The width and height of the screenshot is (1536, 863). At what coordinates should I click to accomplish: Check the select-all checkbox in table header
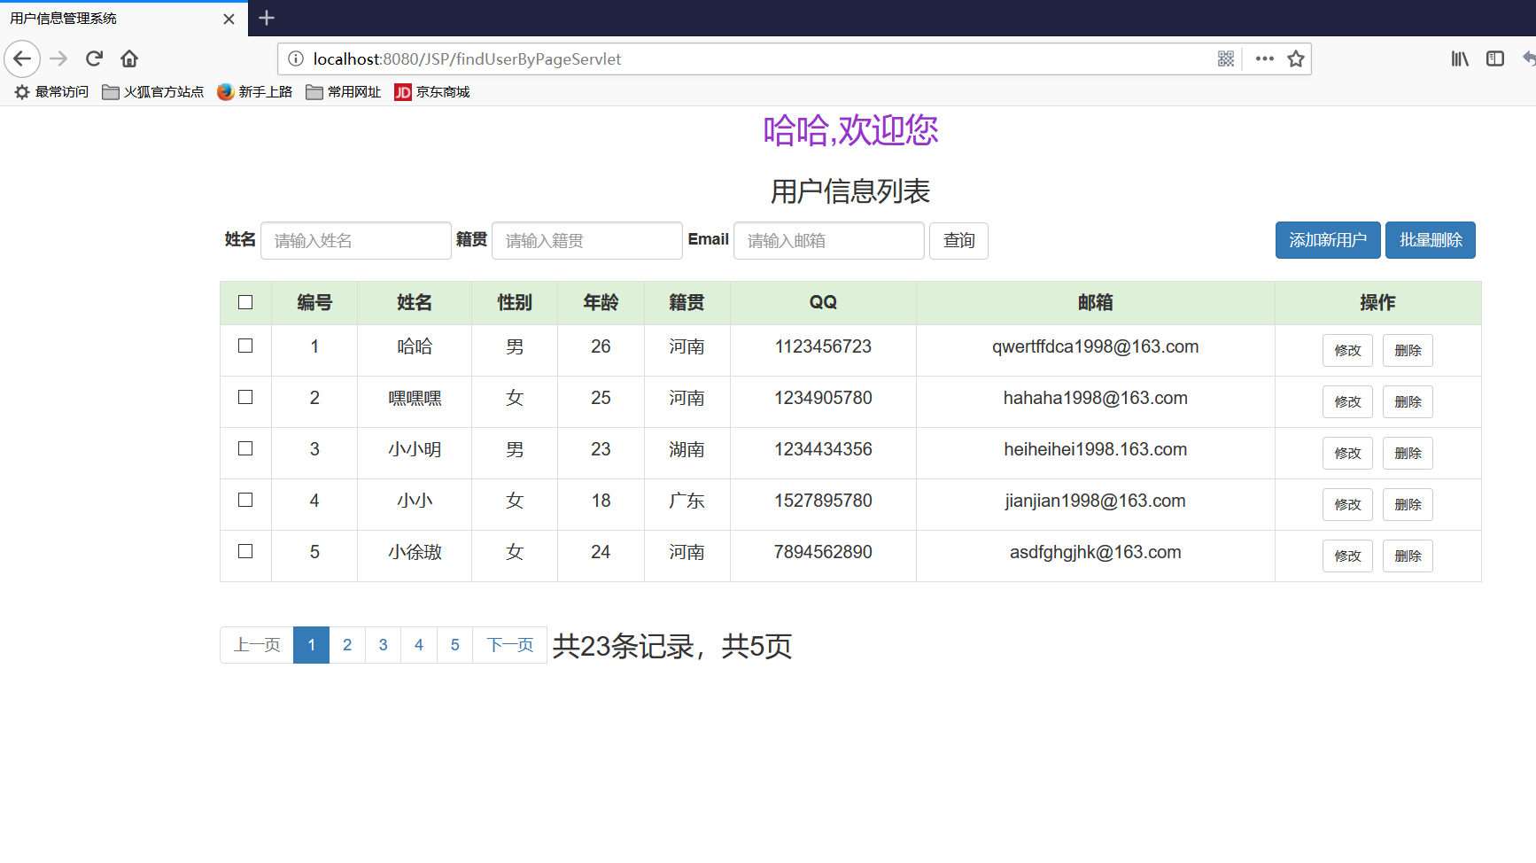(245, 302)
